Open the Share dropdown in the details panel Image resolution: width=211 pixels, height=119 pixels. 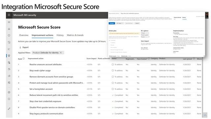pos(120,23)
